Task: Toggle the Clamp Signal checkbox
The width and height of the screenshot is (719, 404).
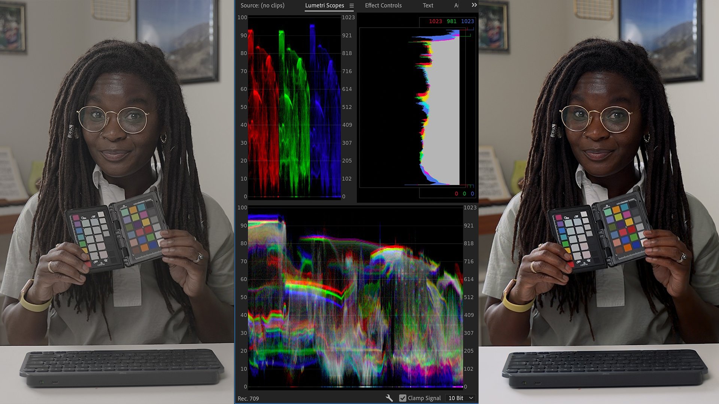Action: pyautogui.click(x=403, y=398)
